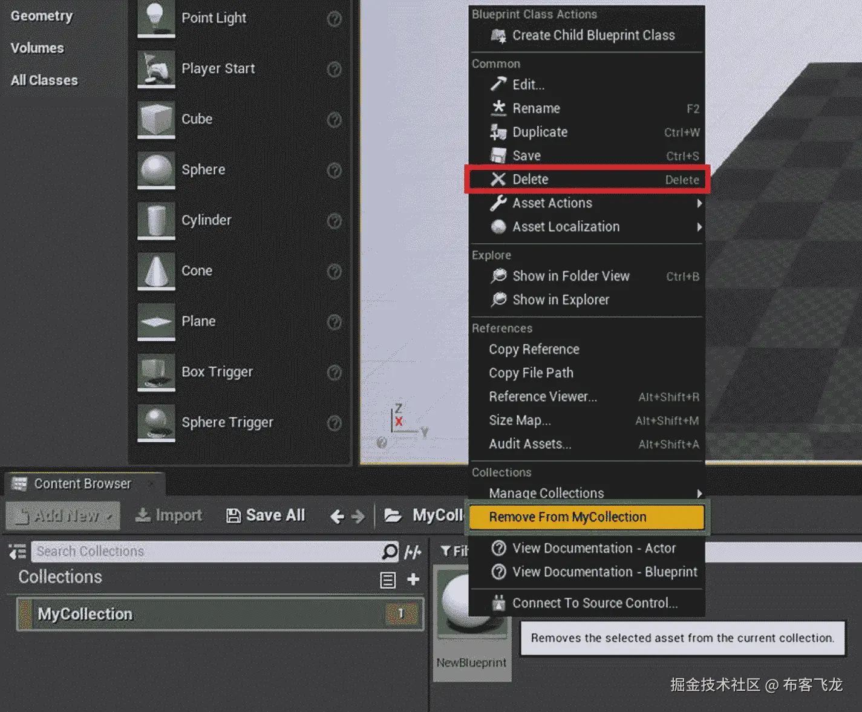Choose Copy File Path
The height and width of the screenshot is (712, 862).
pyautogui.click(x=587, y=373)
